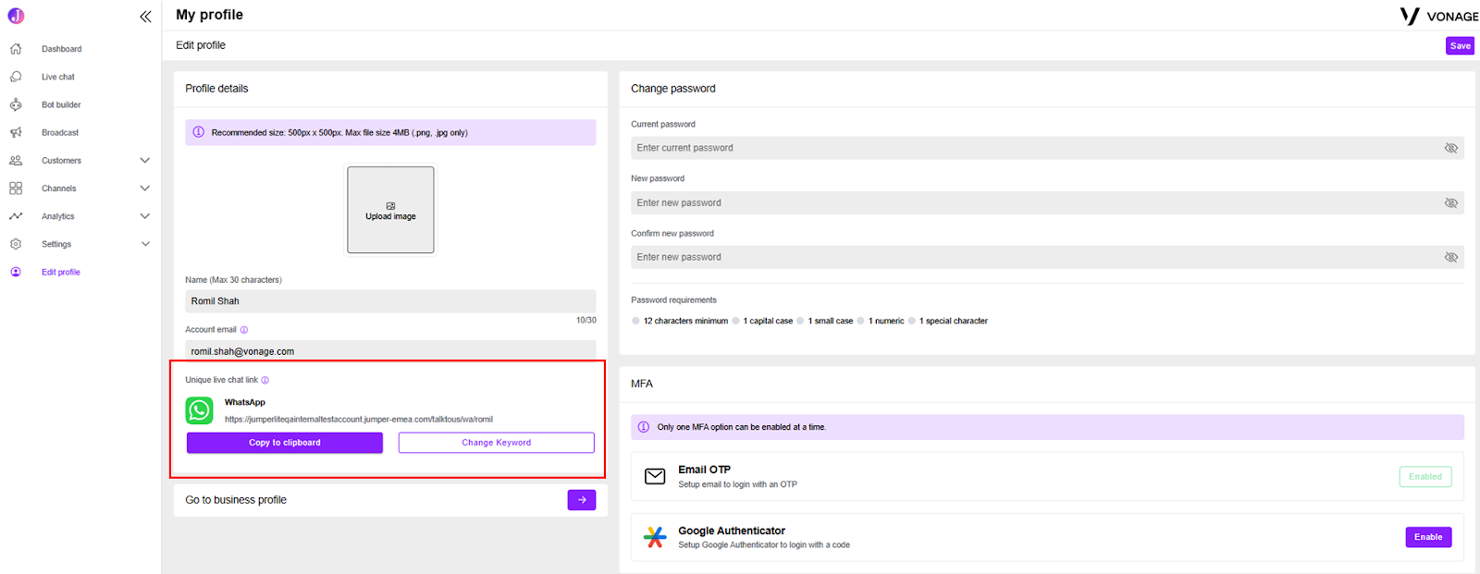Click the Save button

[x=1460, y=45]
